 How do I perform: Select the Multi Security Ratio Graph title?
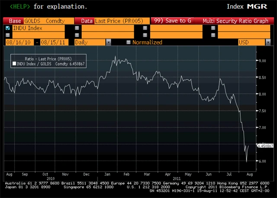(x=235, y=21)
